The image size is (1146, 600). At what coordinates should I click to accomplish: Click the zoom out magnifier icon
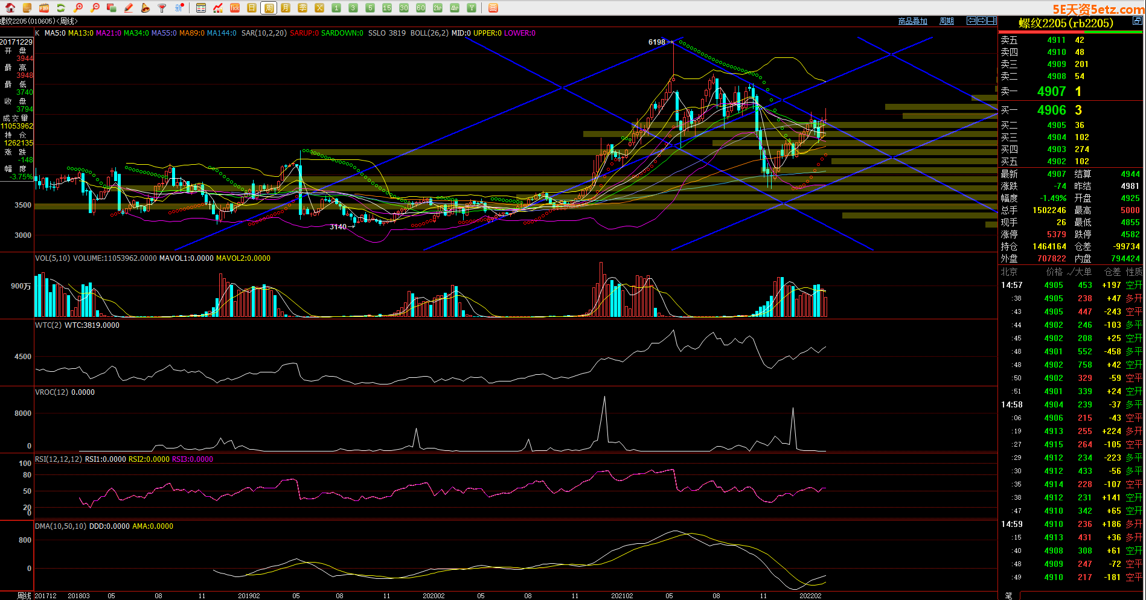coord(95,8)
